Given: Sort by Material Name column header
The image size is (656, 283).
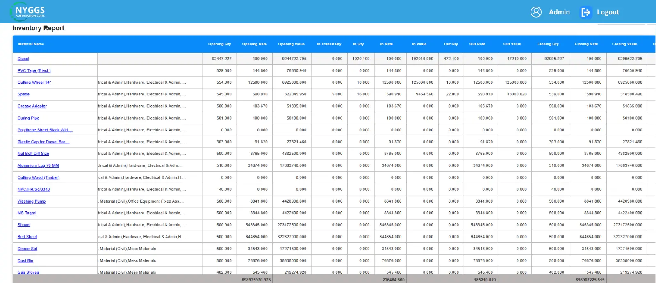Looking at the screenshot, I should click(31, 44).
